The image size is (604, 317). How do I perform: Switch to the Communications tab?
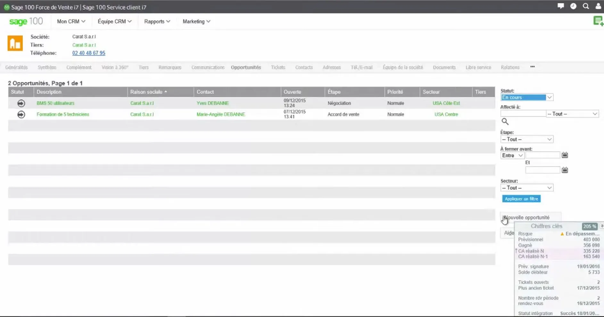click(208, 67)
